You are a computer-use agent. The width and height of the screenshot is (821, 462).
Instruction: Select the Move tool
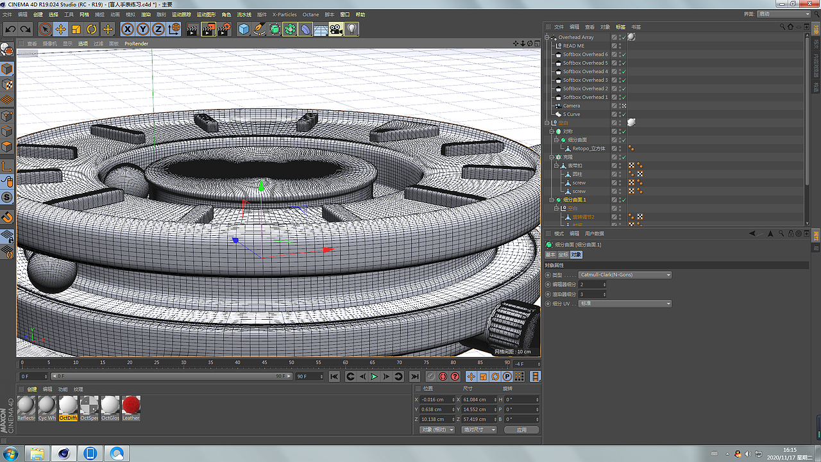pos(60,29)
